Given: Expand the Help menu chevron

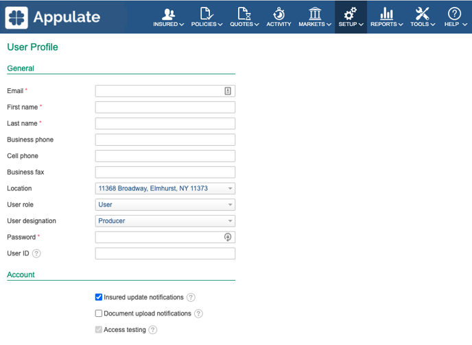Looking at the screenshot, I should click(x=464, y=25).
